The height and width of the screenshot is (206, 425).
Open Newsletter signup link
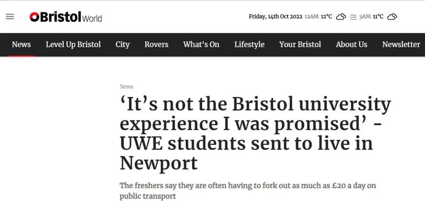pos(401,44)
